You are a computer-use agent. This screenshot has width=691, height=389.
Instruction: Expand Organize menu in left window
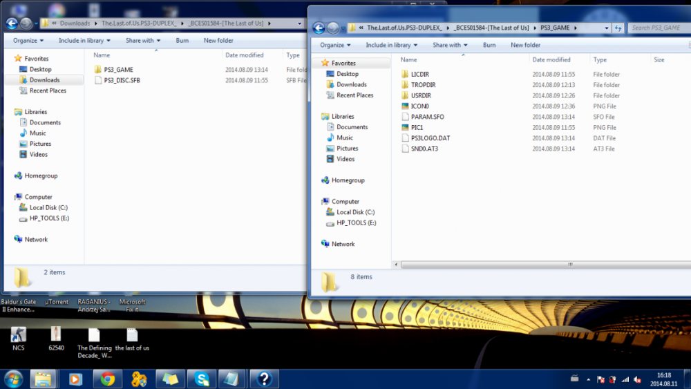(x=28, y=41)
